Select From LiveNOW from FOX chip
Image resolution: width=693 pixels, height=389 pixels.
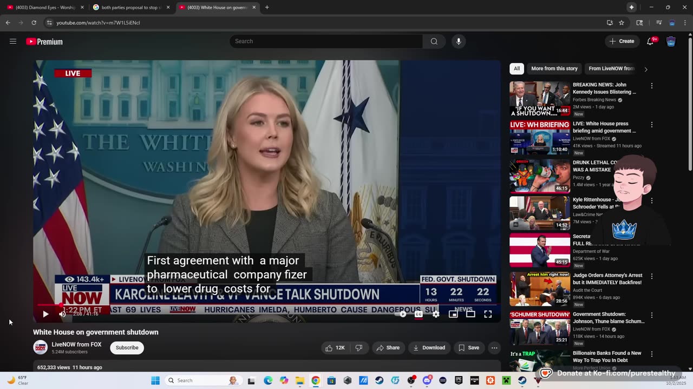click(x=611, y=69)
